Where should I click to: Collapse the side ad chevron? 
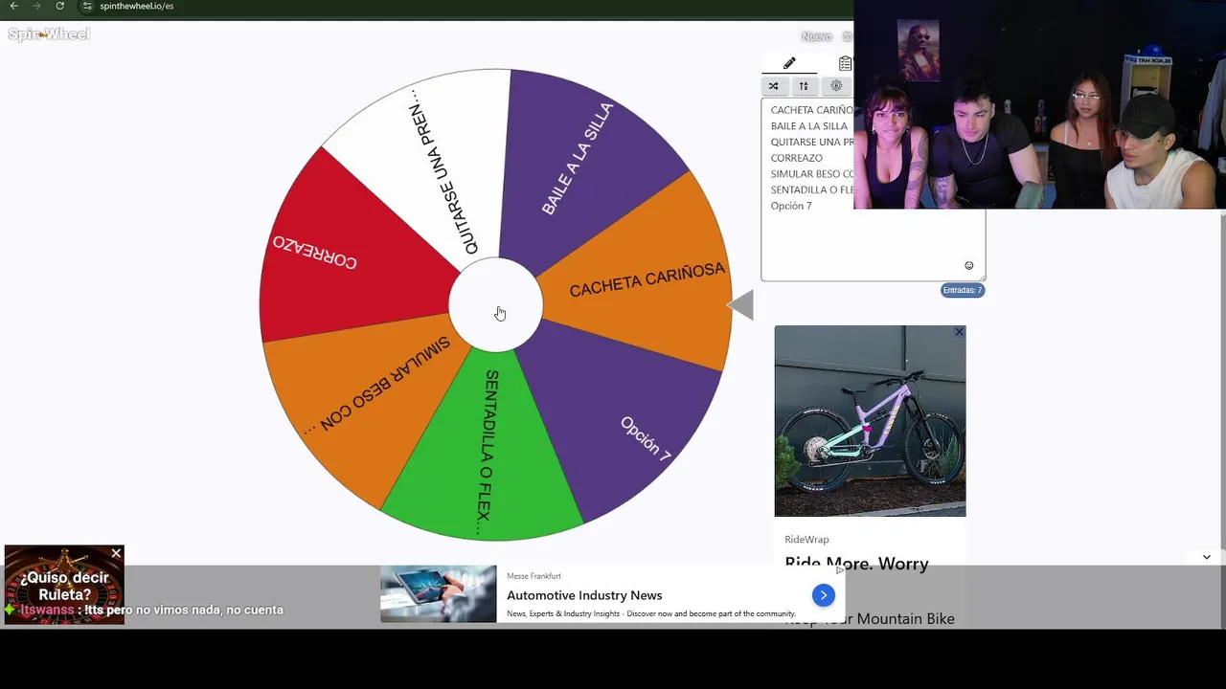click(1206, 557)
